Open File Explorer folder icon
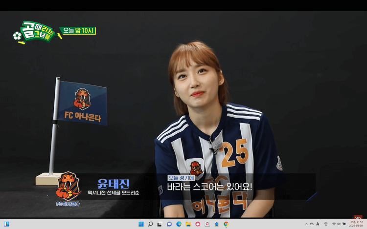This screenshot has height=229, width=367. pos(188,224)
